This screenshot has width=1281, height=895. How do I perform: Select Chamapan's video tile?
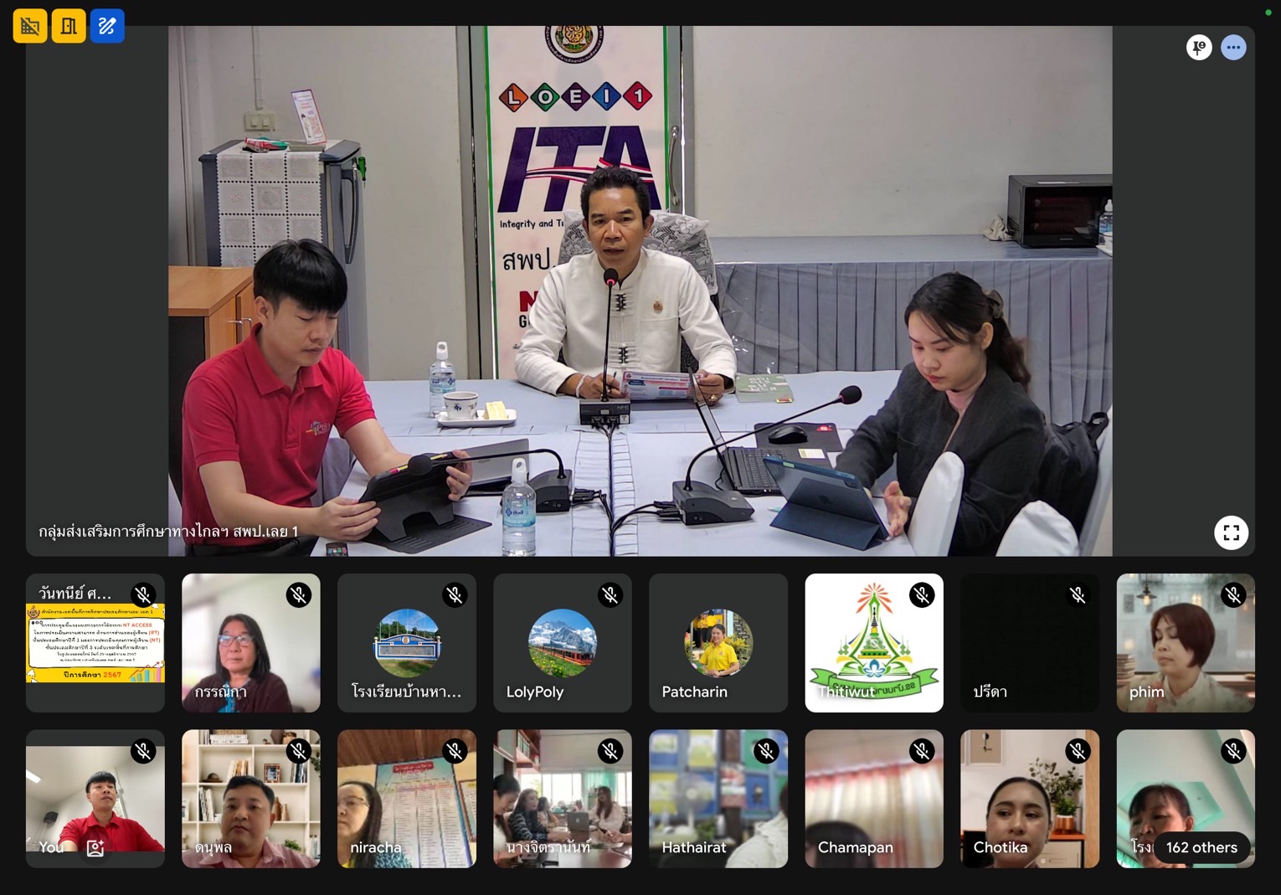coord(873,799)
